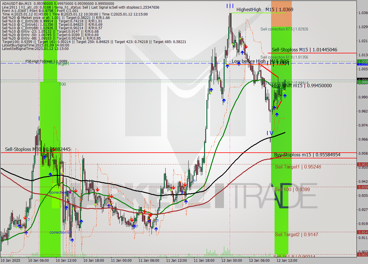The width and height of the screenshot is (368, 264).
Task: Click '10 Jan 18:00' on time axis
Action: tap(93, 261)
